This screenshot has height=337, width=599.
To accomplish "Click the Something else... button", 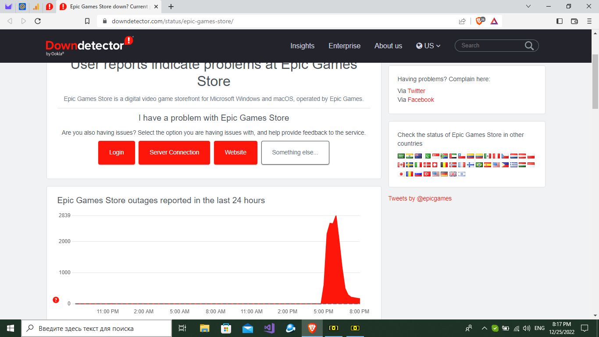I will click(x=295, y=153).
